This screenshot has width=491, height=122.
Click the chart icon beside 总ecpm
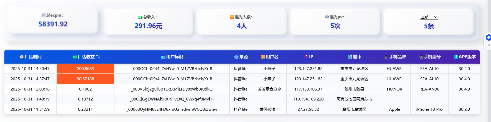(44, 15)
